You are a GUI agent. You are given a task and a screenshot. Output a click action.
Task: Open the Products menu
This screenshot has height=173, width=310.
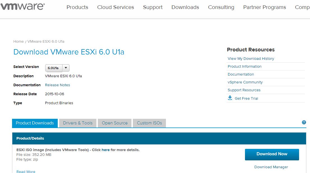point(77,7)
